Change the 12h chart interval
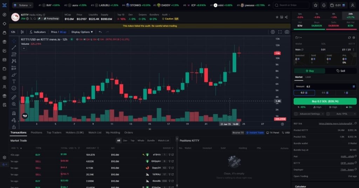The image size is (359, 188). [13, 32]
